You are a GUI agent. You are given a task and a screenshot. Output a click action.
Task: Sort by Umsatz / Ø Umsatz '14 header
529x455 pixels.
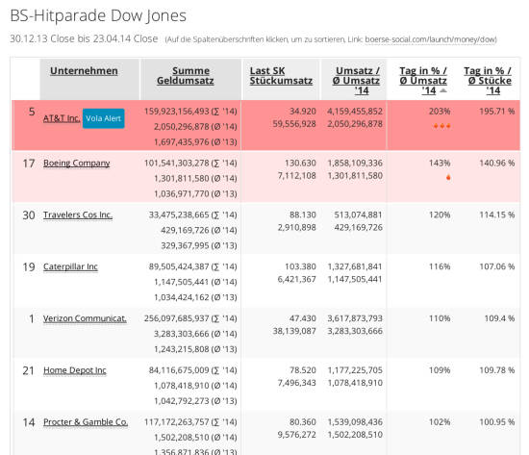356,81
